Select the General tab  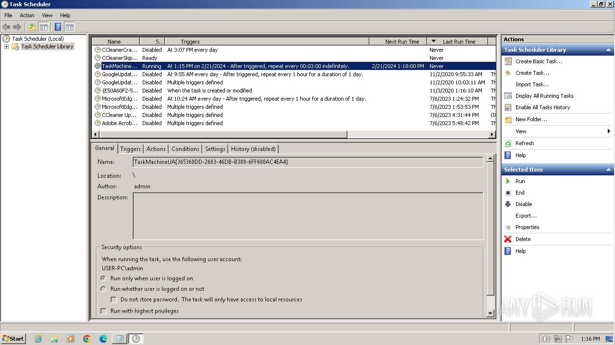tap(104, 148)
